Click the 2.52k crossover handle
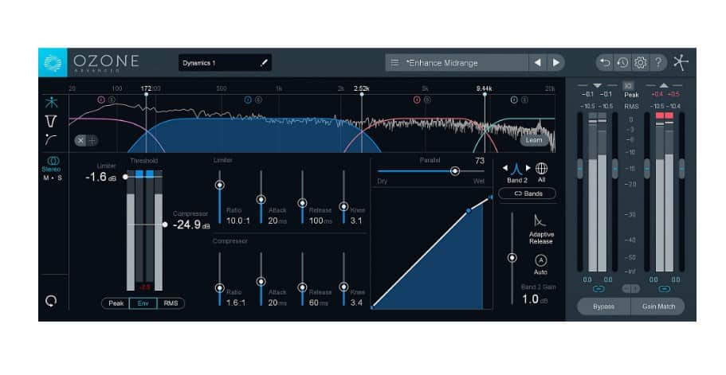Viewport: 726px width, 375px height. point(362,94)
